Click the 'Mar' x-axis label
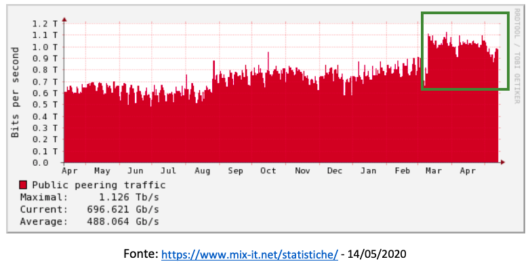The width and height of the screenshot is (532, 270). (434, 171)
